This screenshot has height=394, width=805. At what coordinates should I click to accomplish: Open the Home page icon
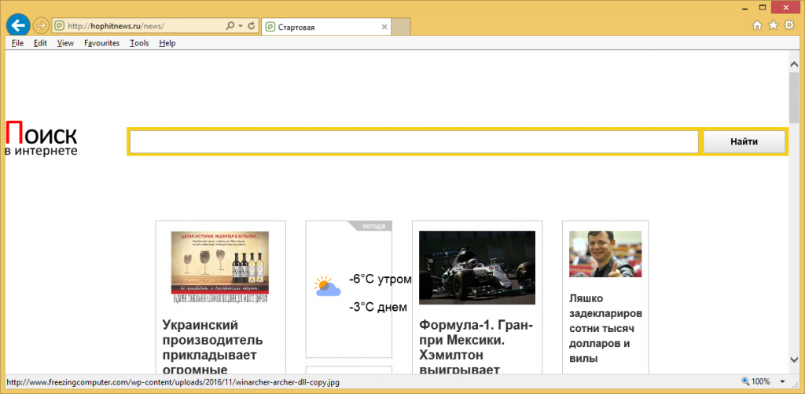(x=757, y=26)
